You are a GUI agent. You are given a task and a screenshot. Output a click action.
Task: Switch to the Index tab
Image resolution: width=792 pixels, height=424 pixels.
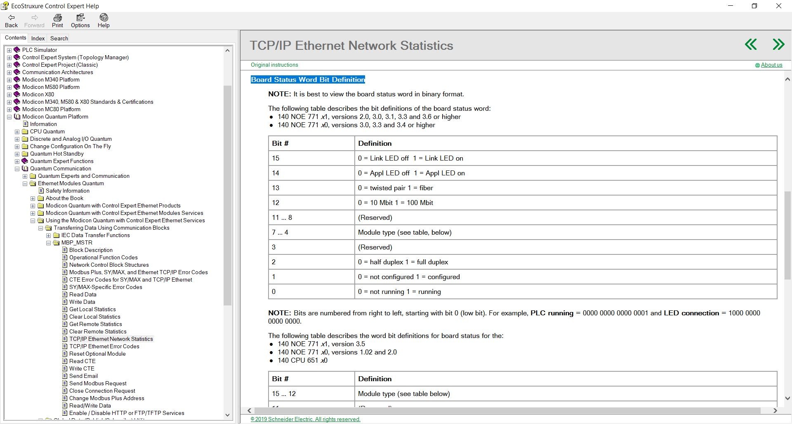click(x=38, y=38)
